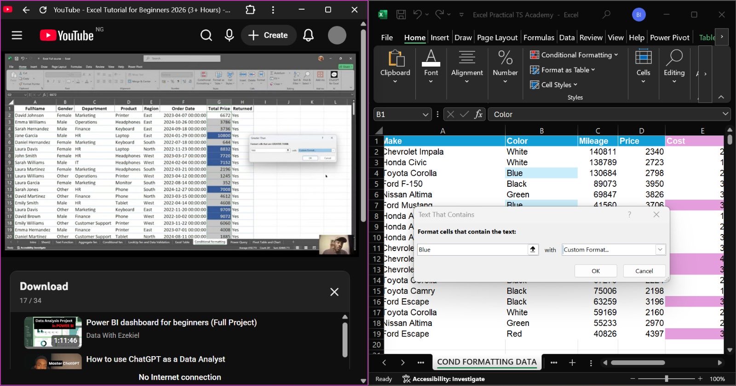Open the YouTube hamburger guide menu
The height and width of the screenshot is (386, 736).
coord(17,35)
